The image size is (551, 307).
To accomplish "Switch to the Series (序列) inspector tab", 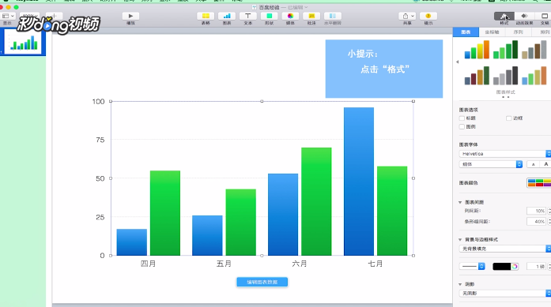I will coord(519,32).
